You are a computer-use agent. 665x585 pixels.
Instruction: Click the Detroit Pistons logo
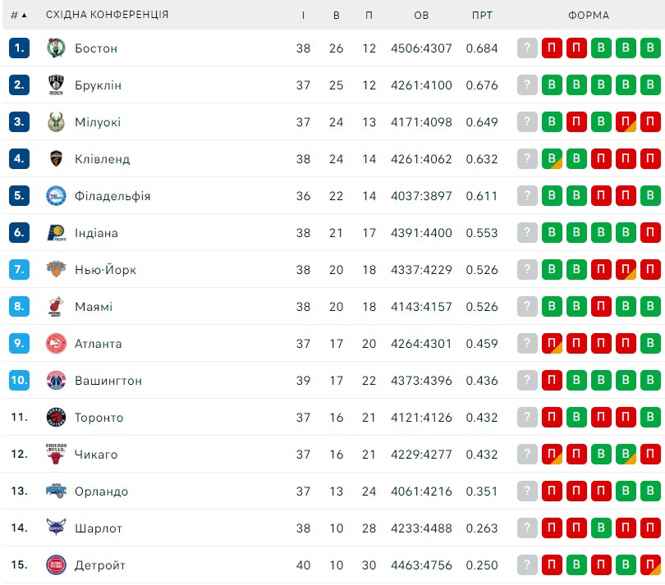click(56, 564)
